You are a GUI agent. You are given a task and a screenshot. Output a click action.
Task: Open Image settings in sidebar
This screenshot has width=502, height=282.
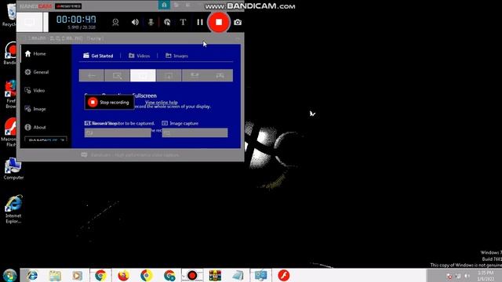[x=35, y=109]
